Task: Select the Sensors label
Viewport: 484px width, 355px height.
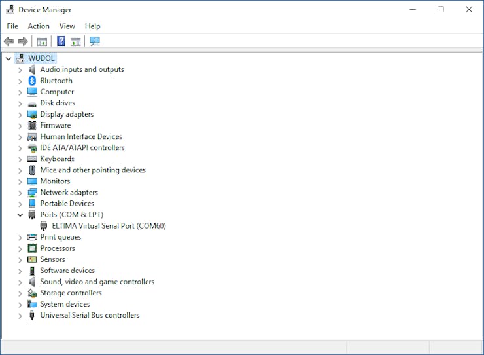Action: click(52, 259)
